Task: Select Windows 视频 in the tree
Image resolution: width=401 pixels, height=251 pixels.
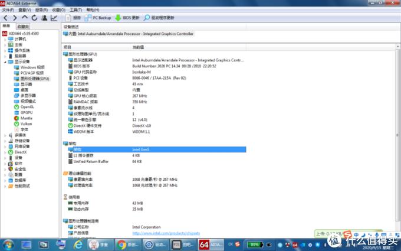Action: pyautogui.click(x=29, y=67)
